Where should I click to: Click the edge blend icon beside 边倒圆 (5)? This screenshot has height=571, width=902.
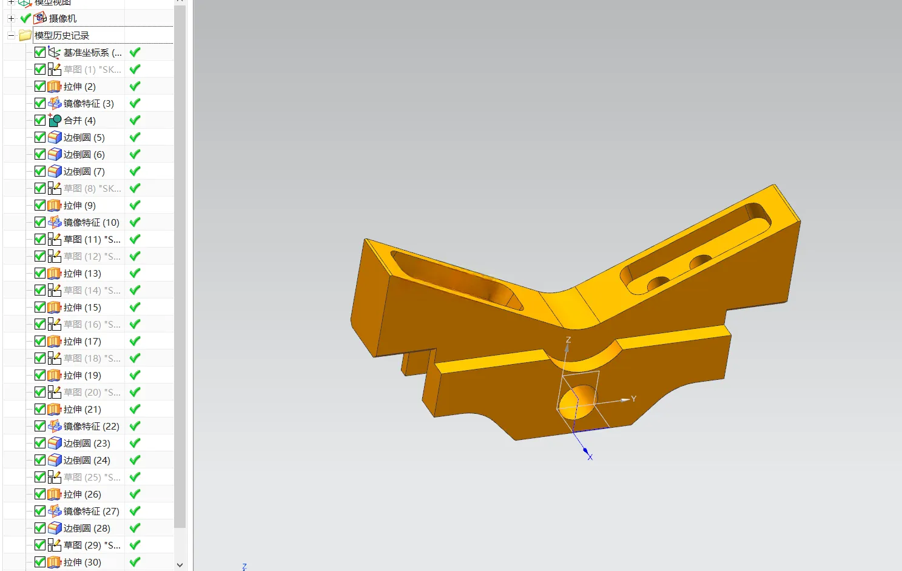coord(55,138)
